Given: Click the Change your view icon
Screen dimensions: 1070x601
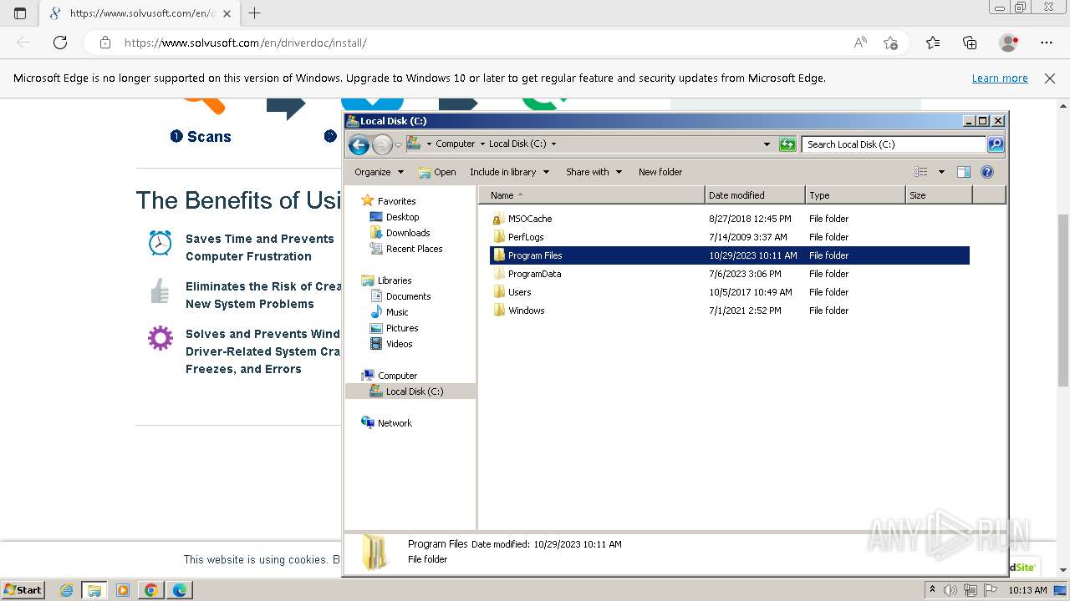Looking at the screenshot, I should tap(920, 172).
